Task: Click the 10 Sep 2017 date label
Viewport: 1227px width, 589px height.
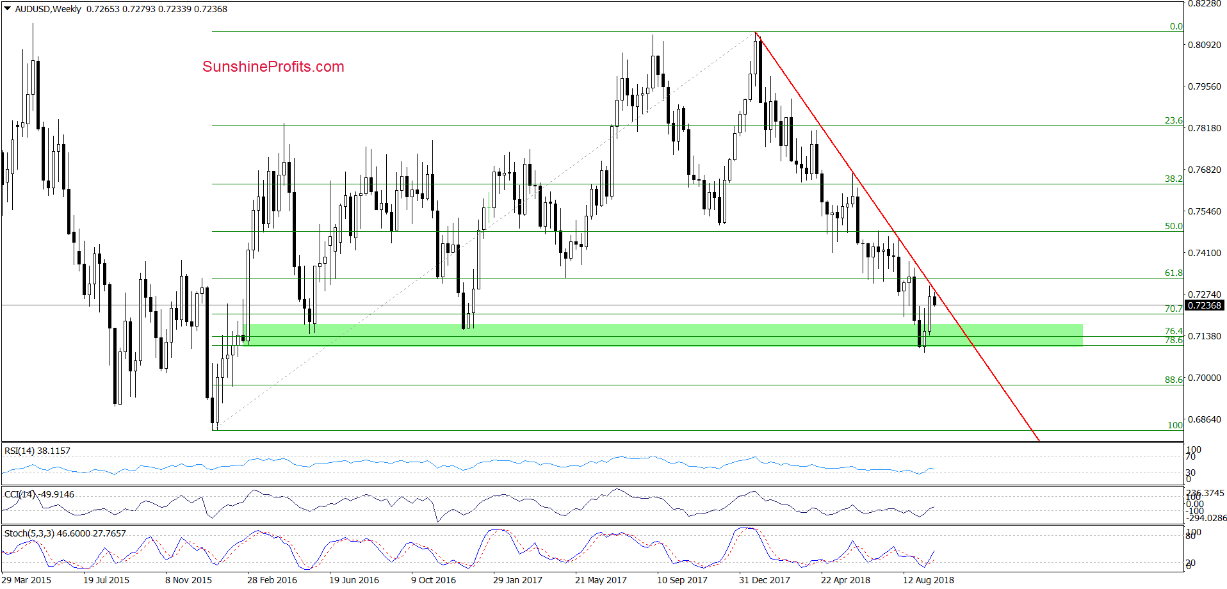Action: point(682,580)
